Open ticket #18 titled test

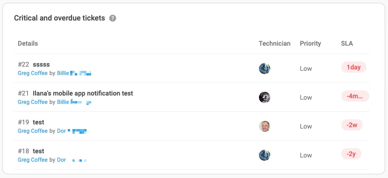coord(38,151)
